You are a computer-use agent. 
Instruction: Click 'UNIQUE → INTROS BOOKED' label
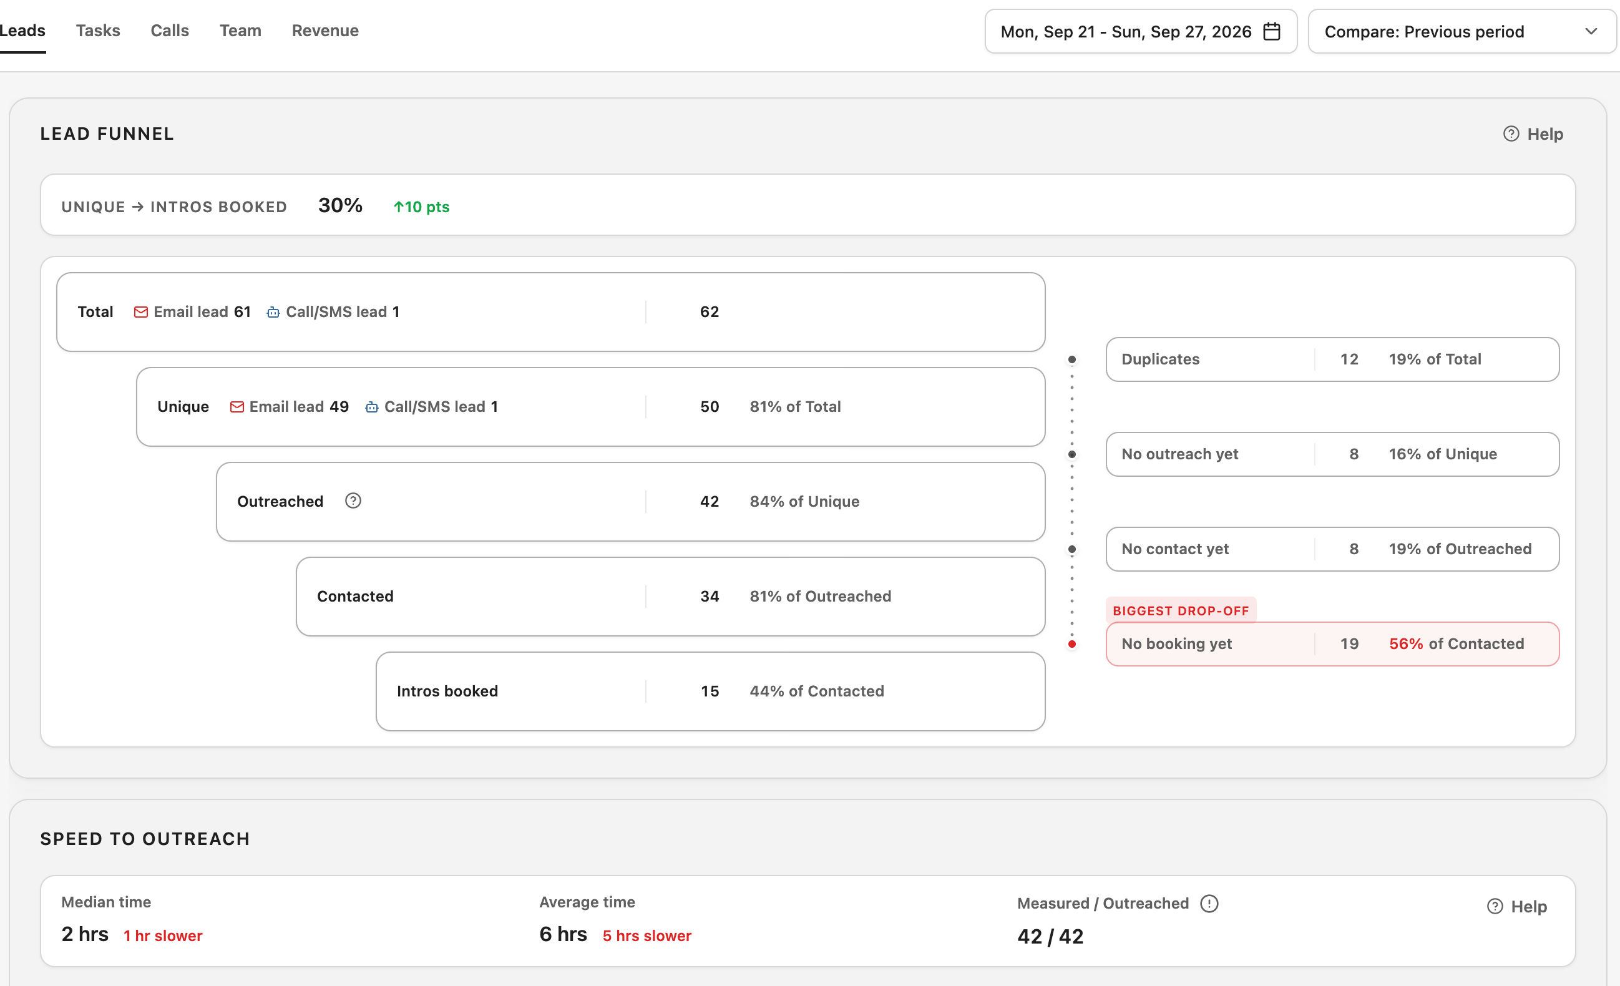click(x=174, y=207)
